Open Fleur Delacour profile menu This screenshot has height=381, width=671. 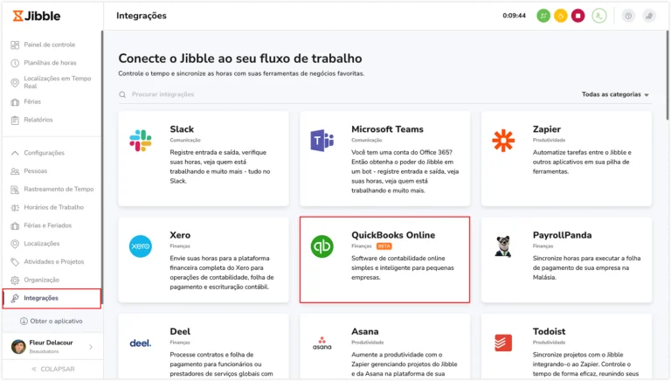point(52,346)
